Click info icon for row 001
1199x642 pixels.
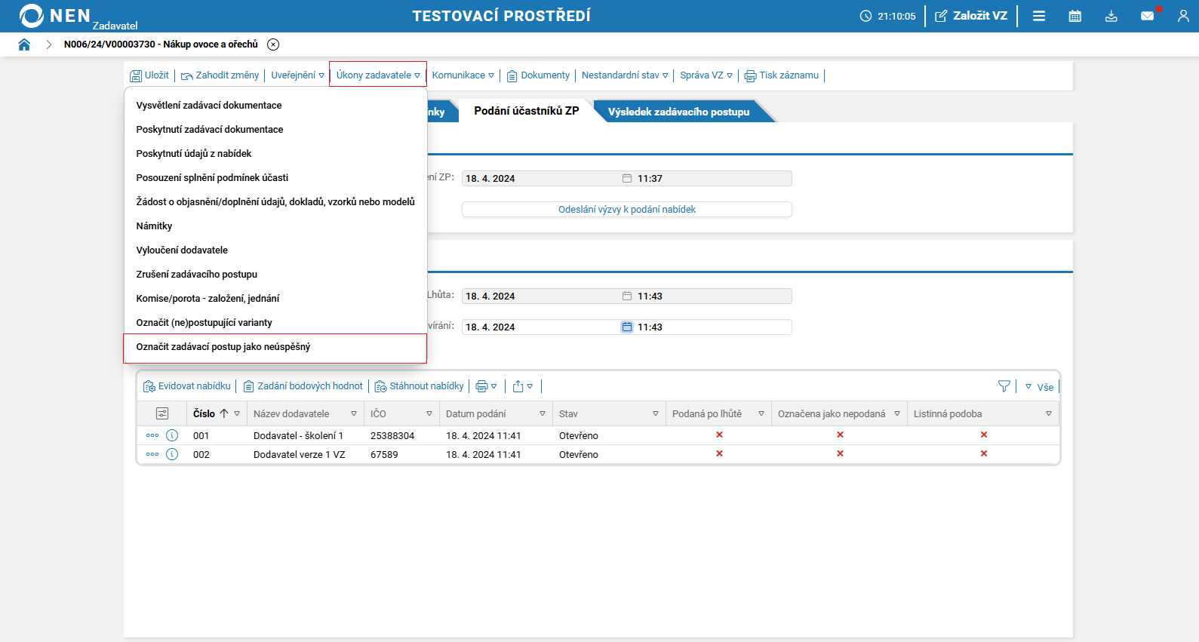click(x=172, y=435)
